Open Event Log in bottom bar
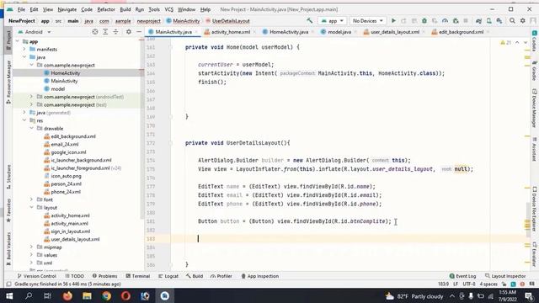Viewport: 539px width, 303px height. pos(462,276)
